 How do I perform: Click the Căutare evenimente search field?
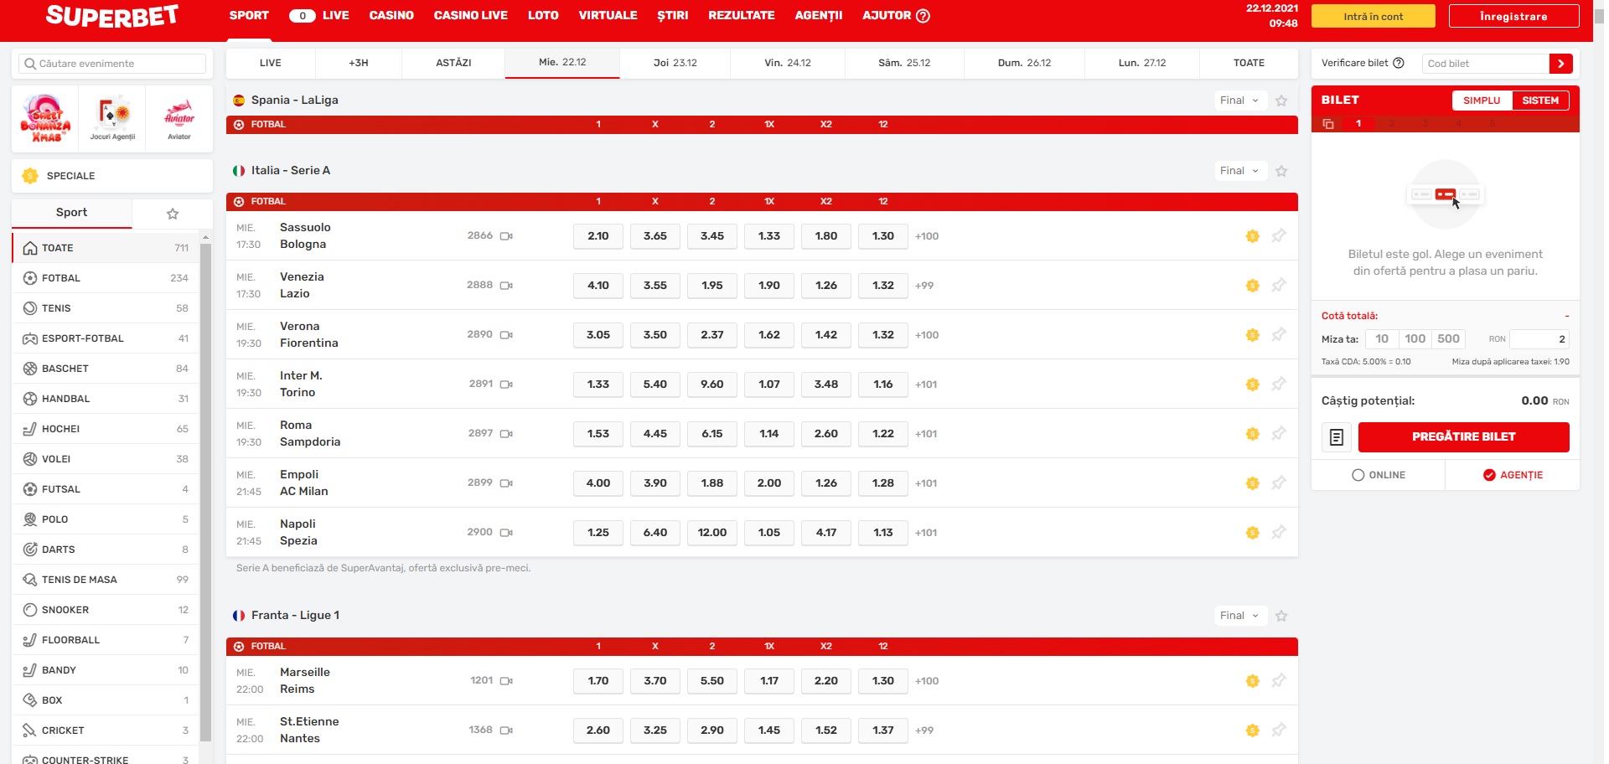point(112,64)
